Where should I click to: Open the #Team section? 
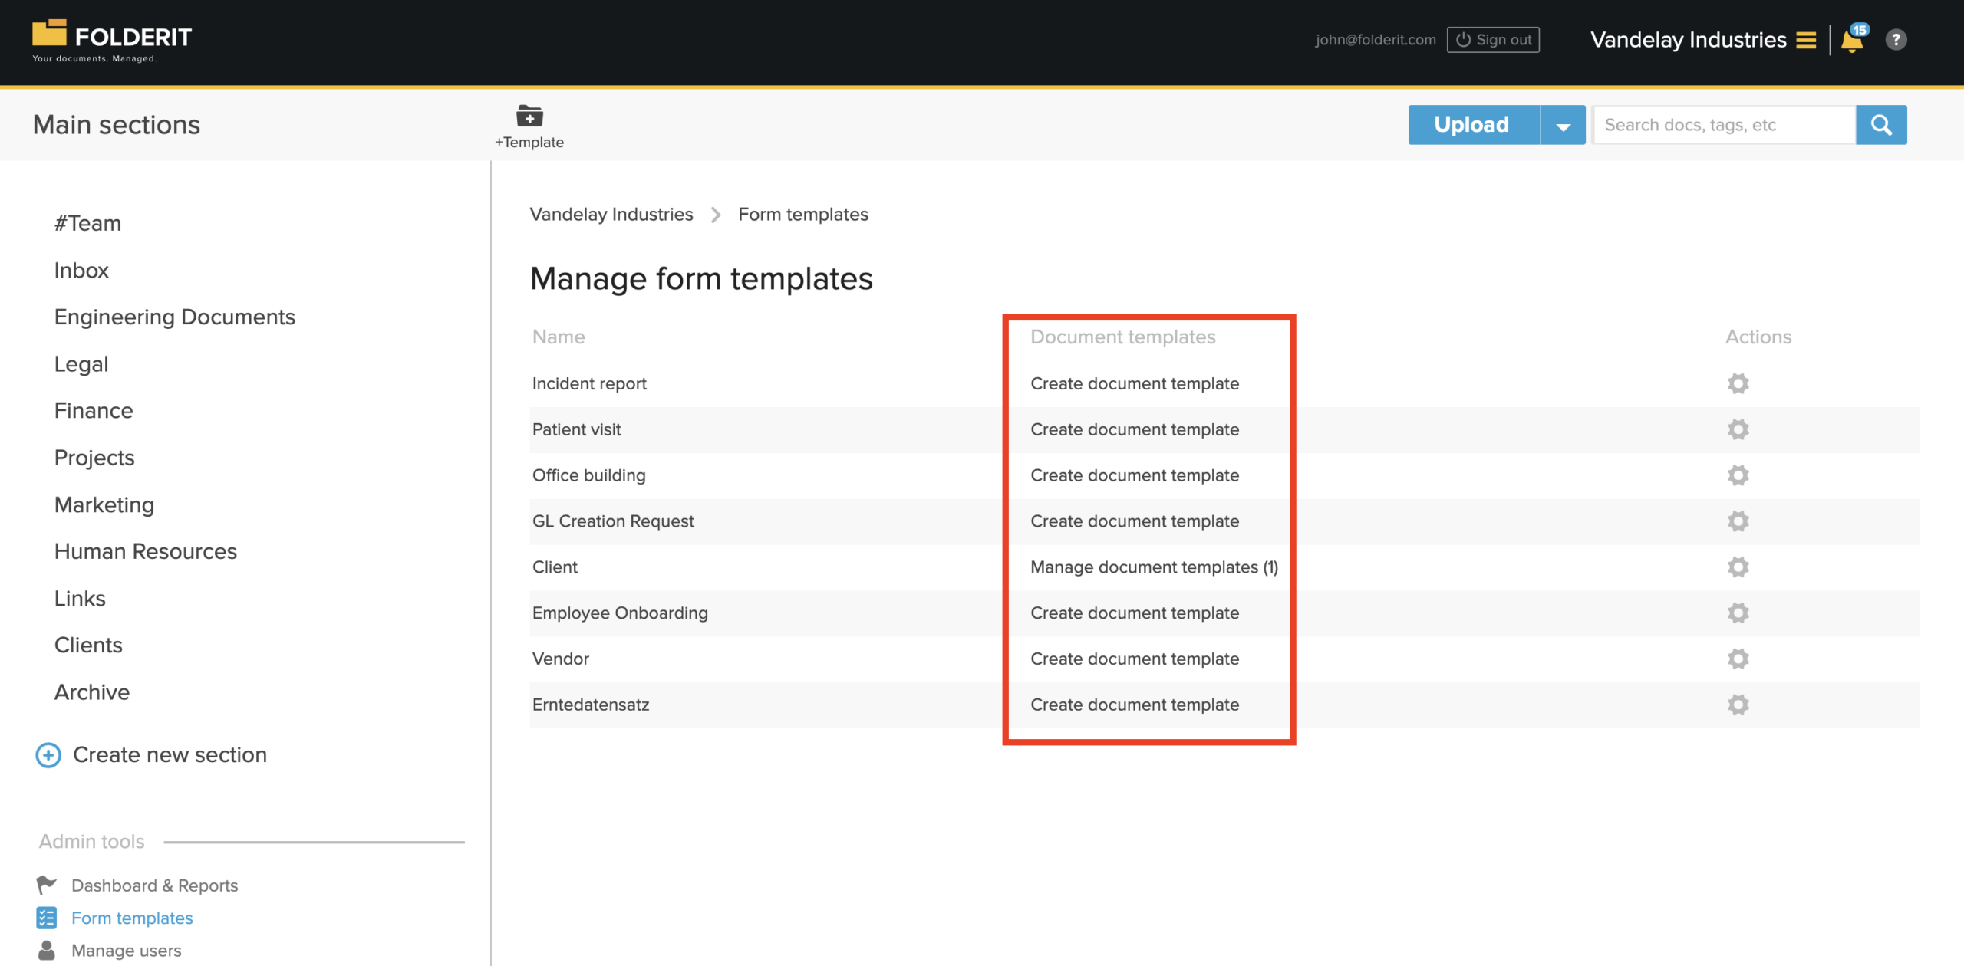coord(87,223)
